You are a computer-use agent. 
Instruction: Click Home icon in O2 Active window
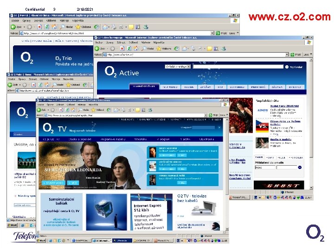click(x=136, y=49)
